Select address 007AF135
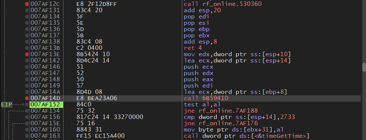 coord(45,23)
